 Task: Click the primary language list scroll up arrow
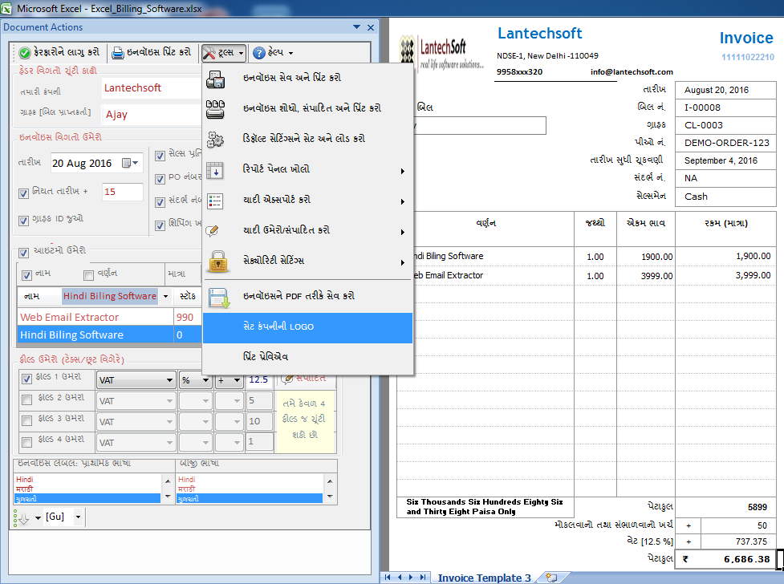coord(168,481)
